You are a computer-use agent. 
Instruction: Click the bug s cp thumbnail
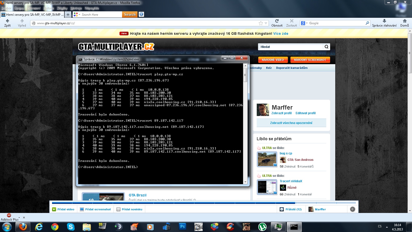pos(267,159)
